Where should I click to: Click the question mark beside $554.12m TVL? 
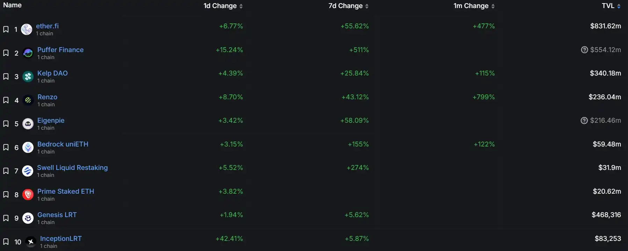point(584,50)
